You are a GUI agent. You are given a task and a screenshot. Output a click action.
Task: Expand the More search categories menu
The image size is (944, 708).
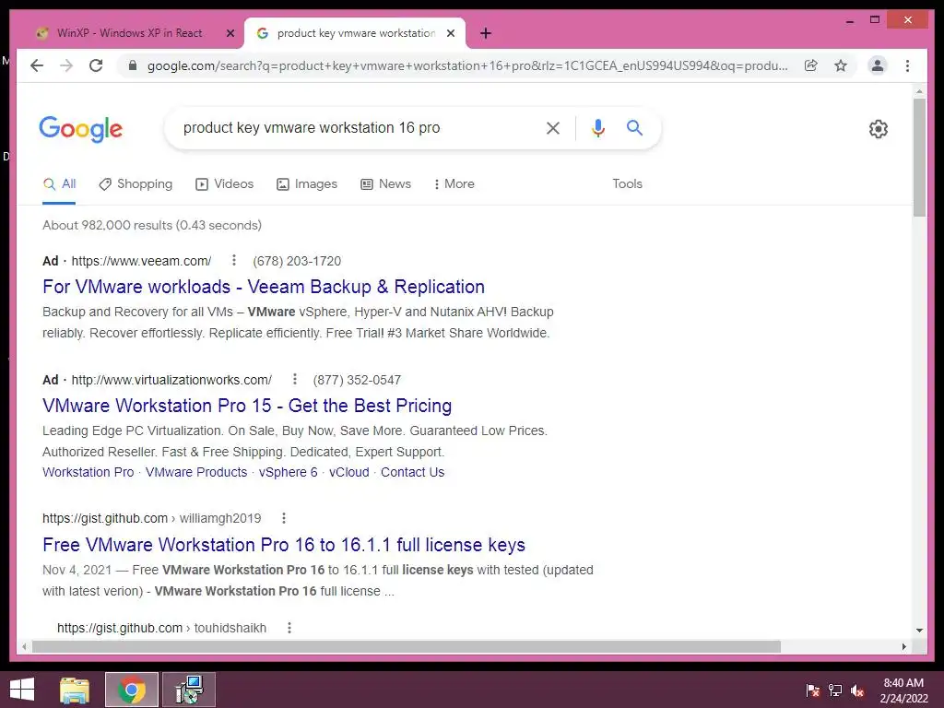tap(454, 183)
